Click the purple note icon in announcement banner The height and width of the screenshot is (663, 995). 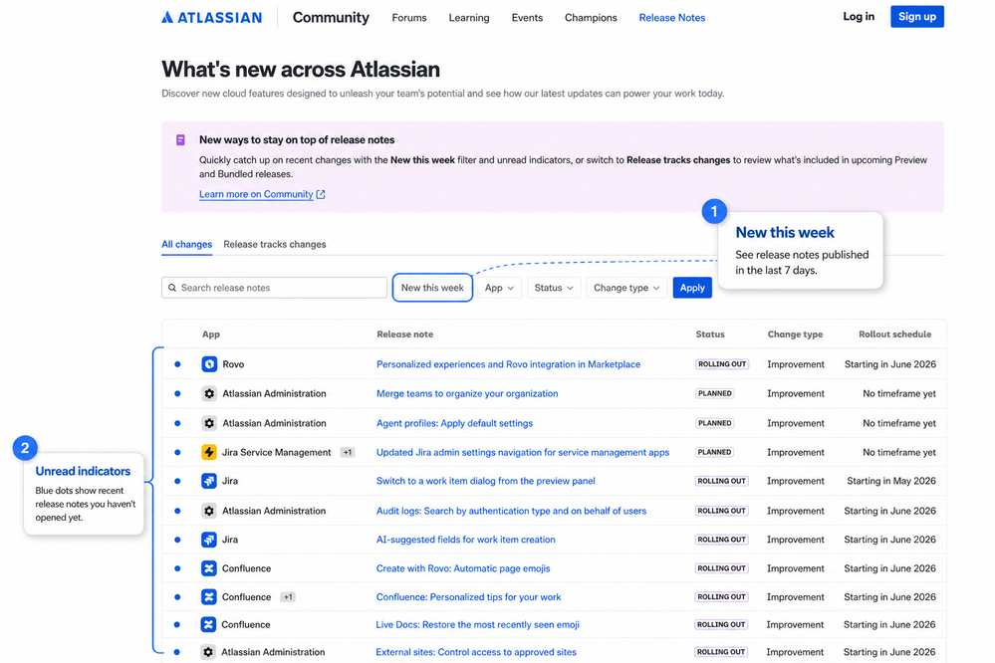pyautogui.click(x=181, y=140)
